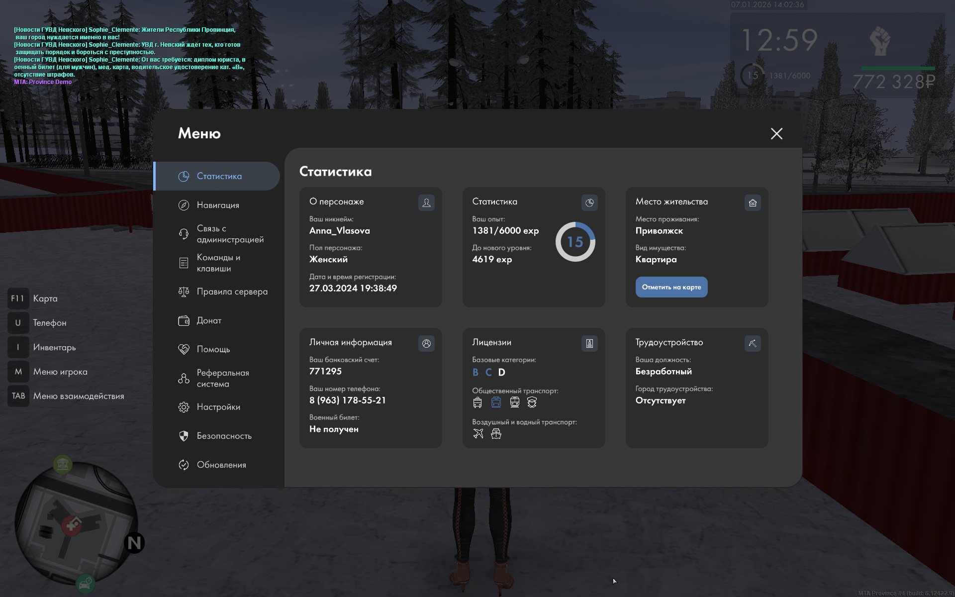The height and width of the screenshot is (597, 955).
Task: Close the Меню window with X
Action: click(776, 133)
